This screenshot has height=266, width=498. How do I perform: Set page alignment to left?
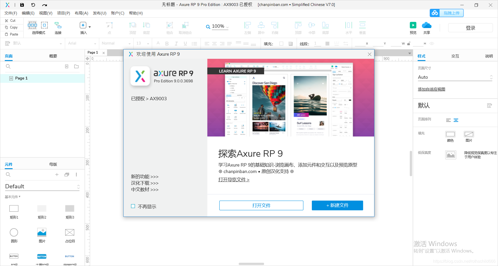(448, 120)
